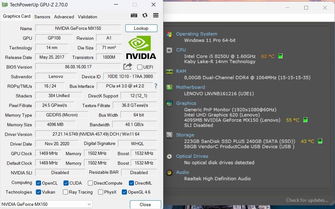Click the Close button in GPU-Z
Screen dimensions: 335x209
(145, 205)
